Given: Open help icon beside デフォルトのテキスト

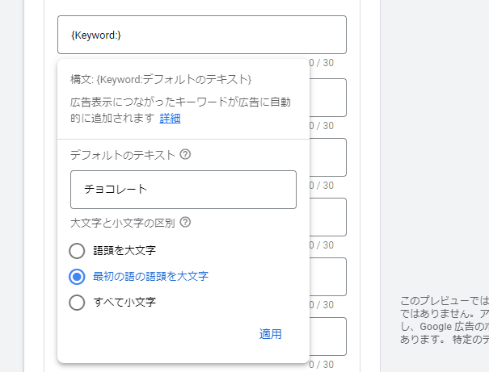Looking at the screenshot, I should click(185, 154).
